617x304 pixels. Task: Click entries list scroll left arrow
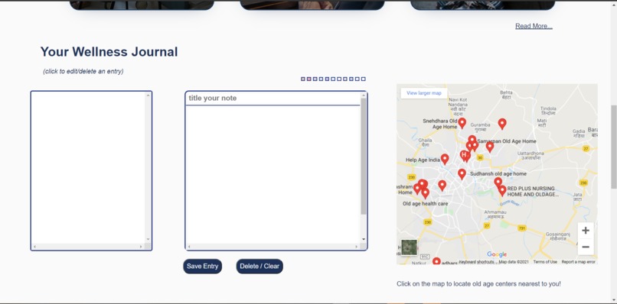click(x=34, y=247)
